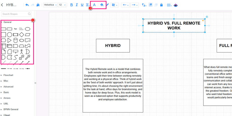This screenshot has height=116, width=232.
Task: Lock the selected shape
Action: click(x=162, y=5)
